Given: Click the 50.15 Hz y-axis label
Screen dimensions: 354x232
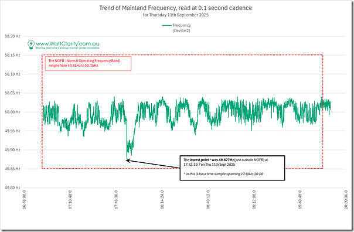Looking at the screenshot, I should coord(12,55).
